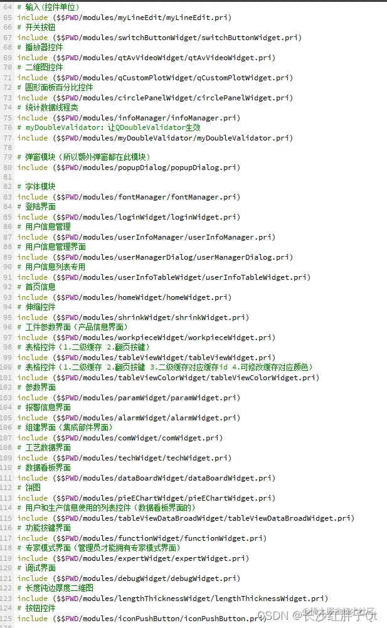Click the comment '# 饼图'

click(29, 487)
